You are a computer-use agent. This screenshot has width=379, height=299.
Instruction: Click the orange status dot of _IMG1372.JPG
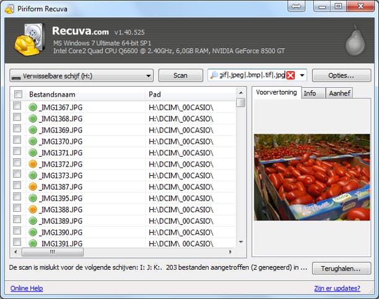(x=33, y=164)
